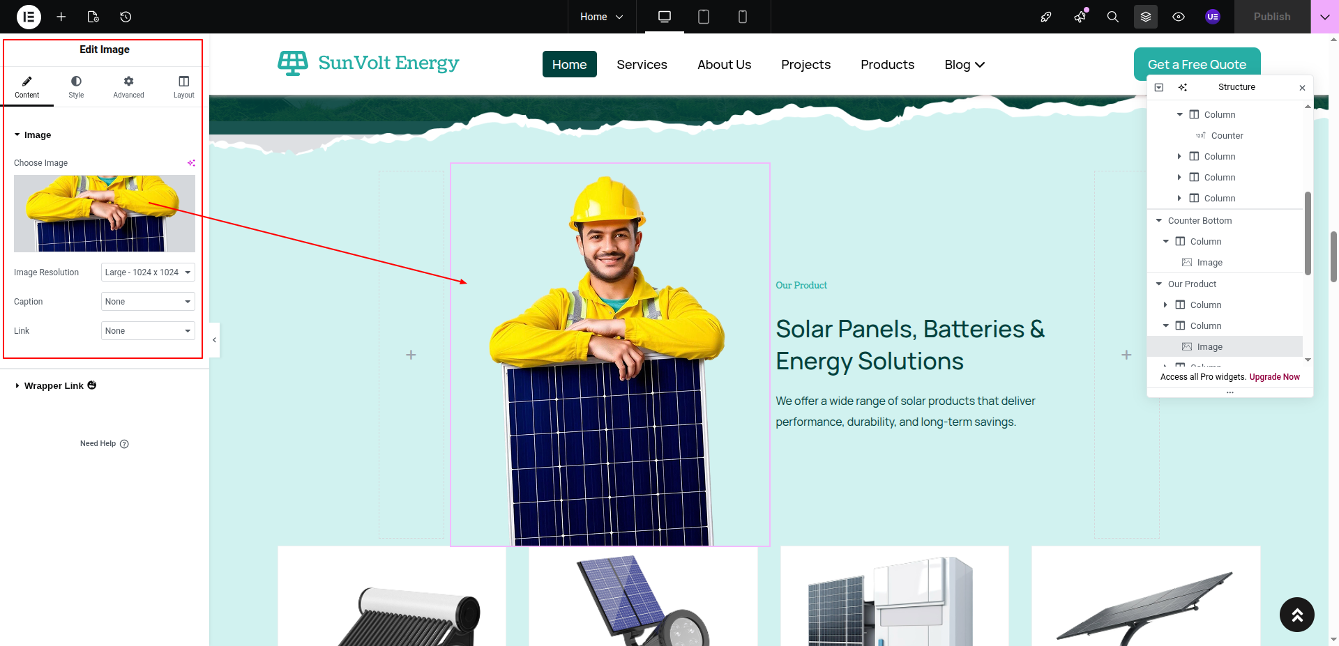Open the Finder search icon

(x=1113, y=17)
